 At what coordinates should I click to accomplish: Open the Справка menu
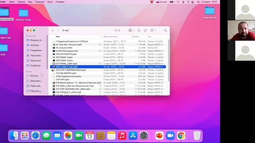click(60, 2)
